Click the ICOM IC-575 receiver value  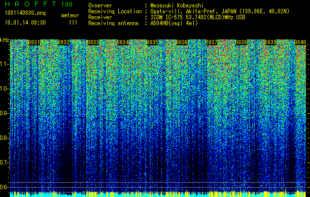198,17
